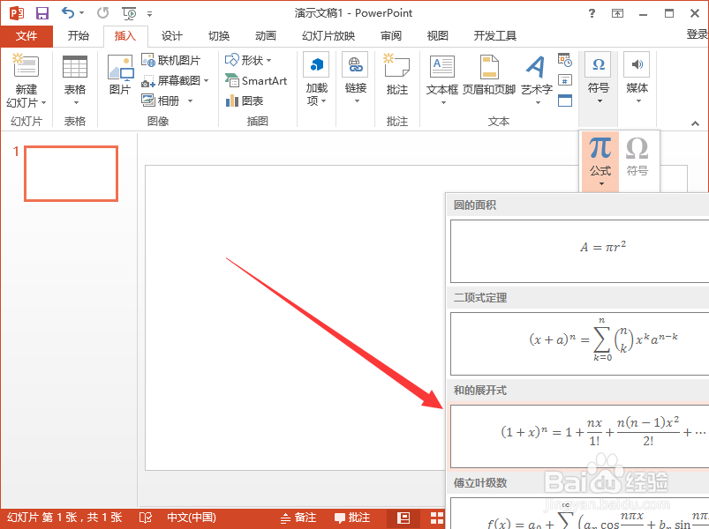
Task: Open the 文件 (File) tab
Action: (26, 35)
